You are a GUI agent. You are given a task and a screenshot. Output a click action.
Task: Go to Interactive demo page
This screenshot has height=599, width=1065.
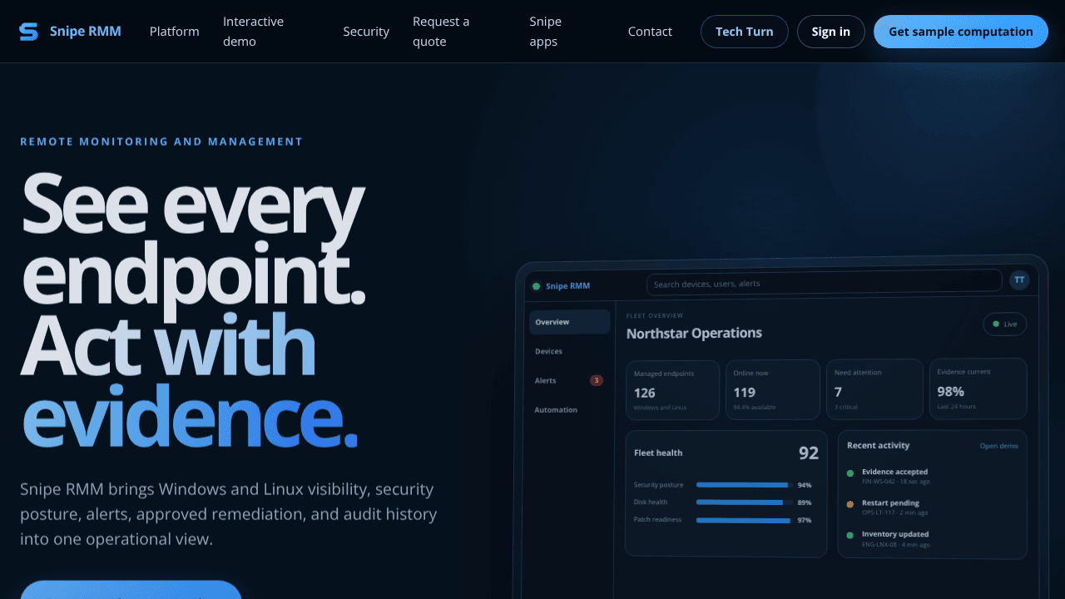click(253, 32)
